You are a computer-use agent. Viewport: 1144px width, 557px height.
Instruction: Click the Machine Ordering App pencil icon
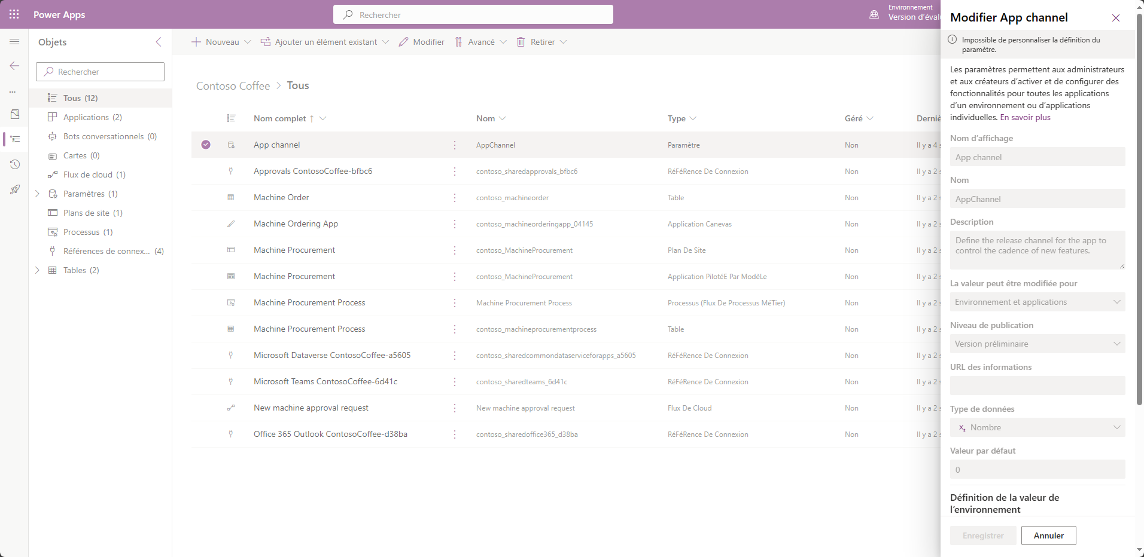[231, 224]
